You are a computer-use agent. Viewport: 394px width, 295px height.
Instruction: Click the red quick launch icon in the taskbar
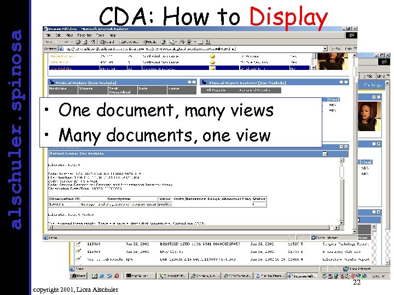tap(117, 276)
